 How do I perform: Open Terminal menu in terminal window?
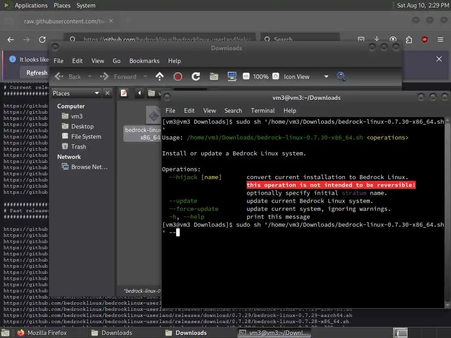pos(262,110)
